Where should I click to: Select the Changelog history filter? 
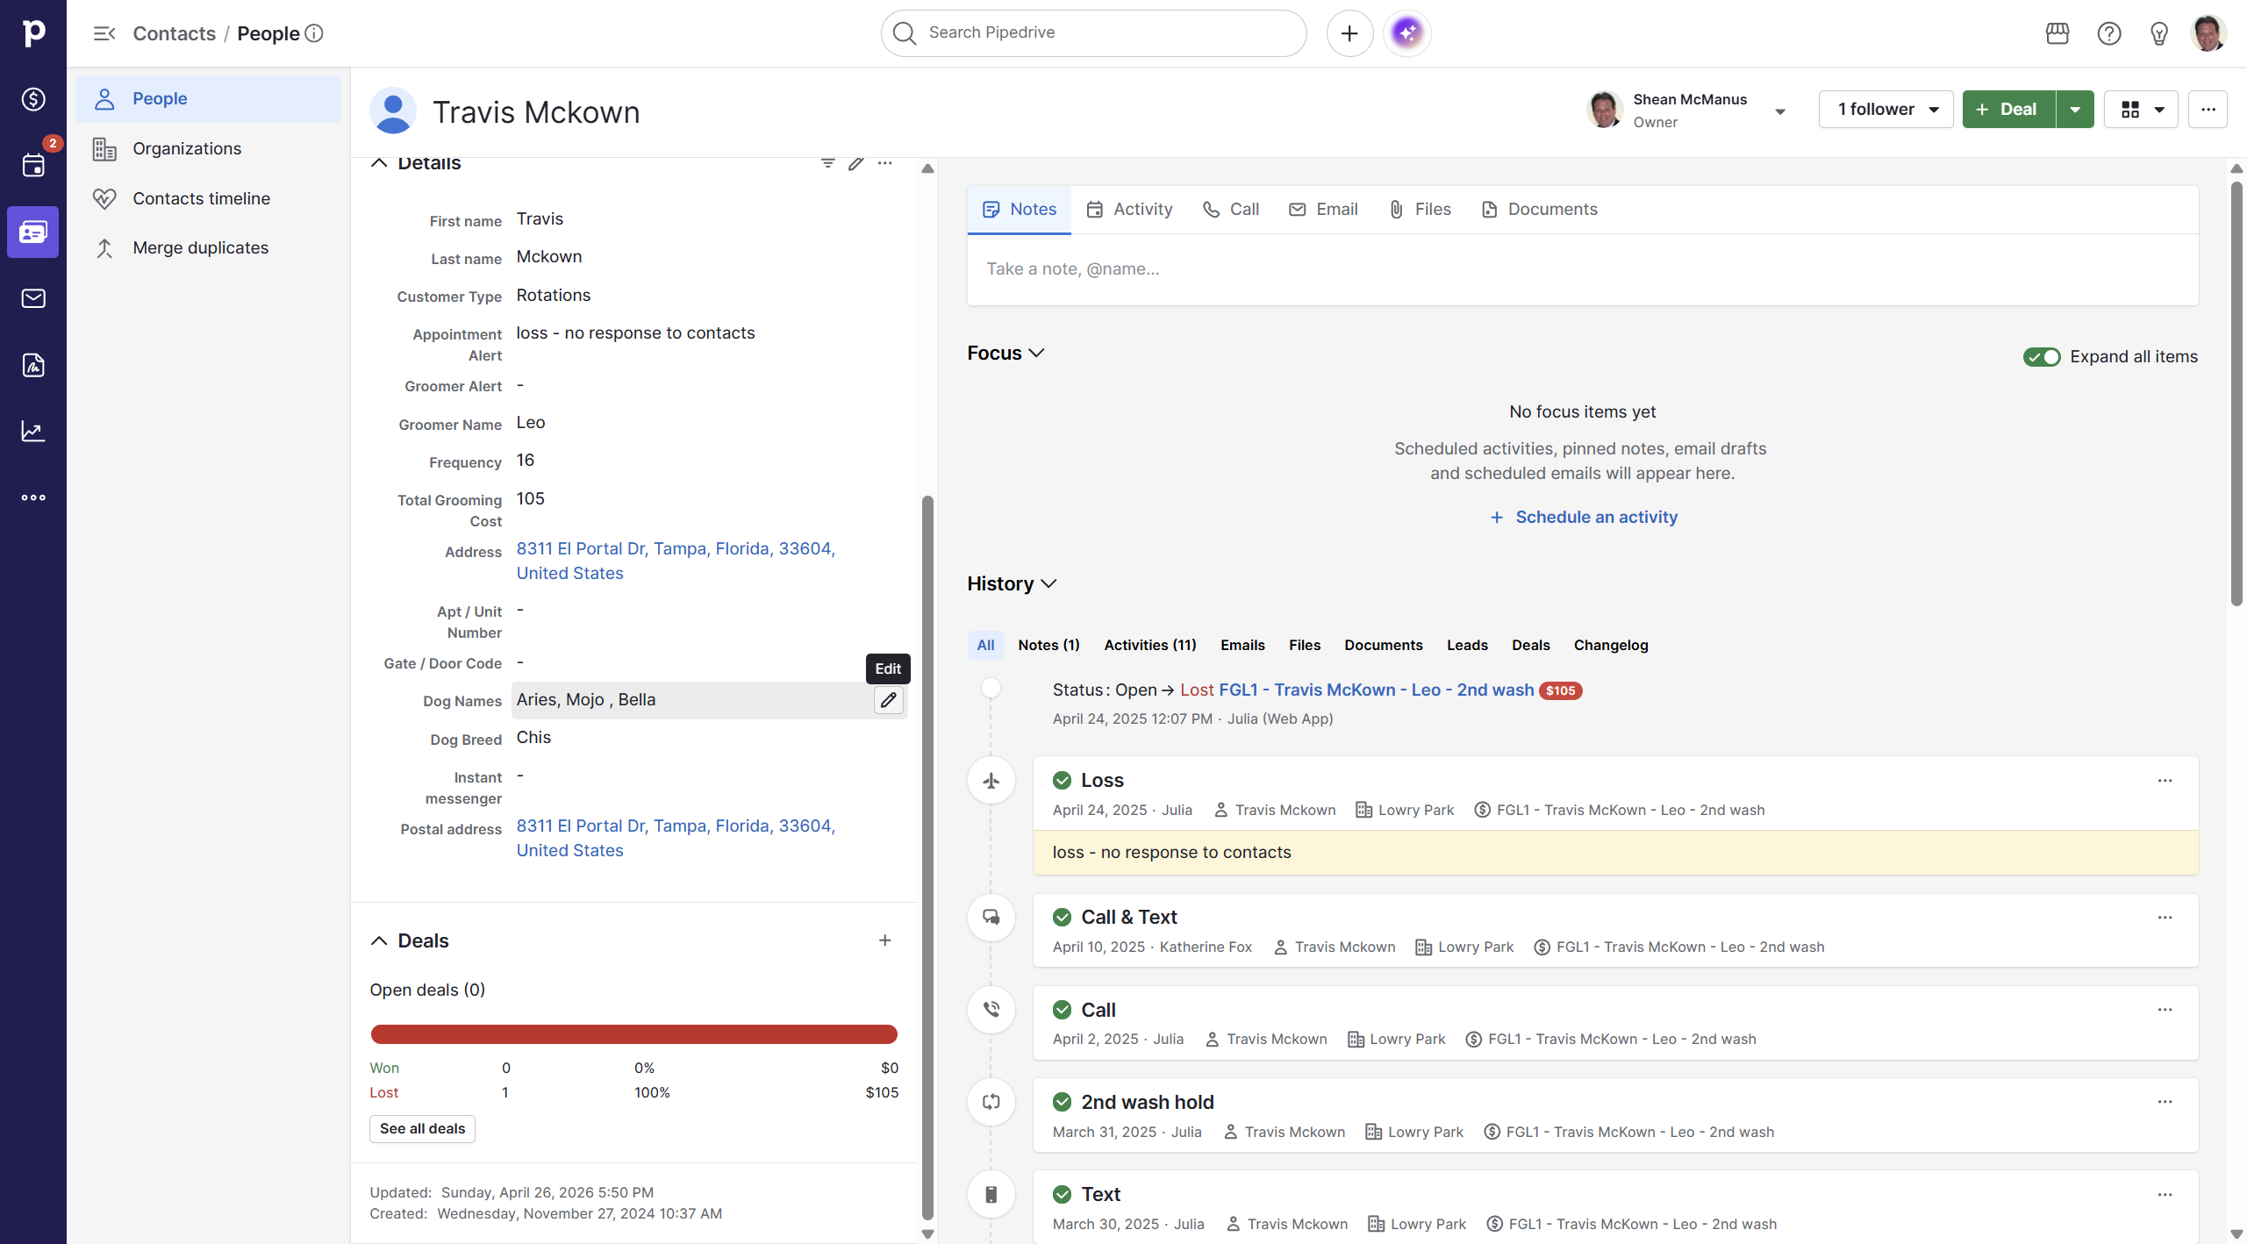click(x=1610, y=645)
